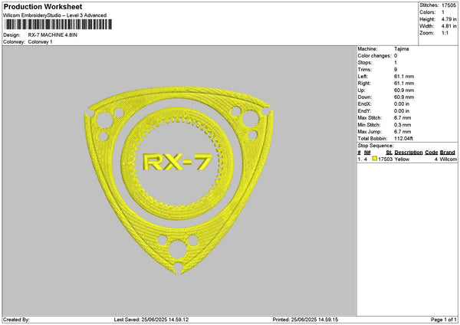Viewport: 460px width, 325px height.
Task: Click design name 'RX-7 MACHINE 4.8IN'
Action: [x=52, y=35]
